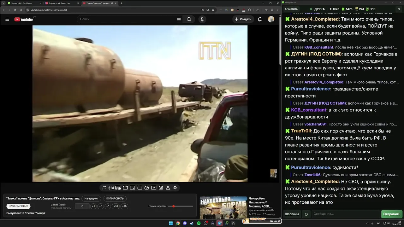Add +1 minute to the split
The width and height of the screenshot is (404, 227).
tap(93, 207)
